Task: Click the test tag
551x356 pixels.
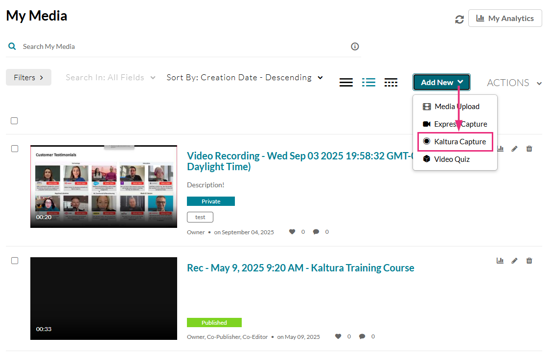Action: tap(200, 217)
